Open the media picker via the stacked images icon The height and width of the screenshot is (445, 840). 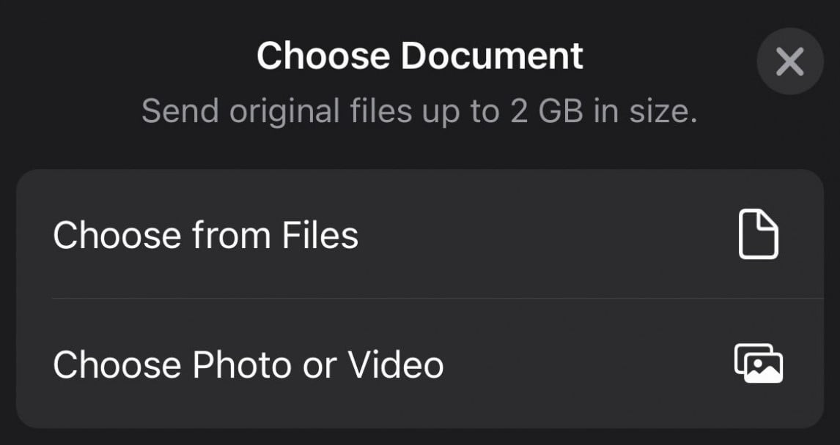758,364
